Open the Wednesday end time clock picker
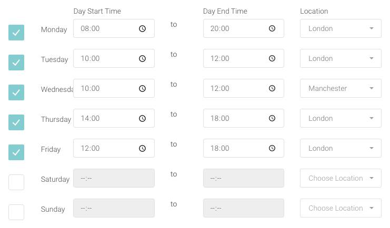The image size is (390, 228). pyautogui.click(x=272, y=88)
